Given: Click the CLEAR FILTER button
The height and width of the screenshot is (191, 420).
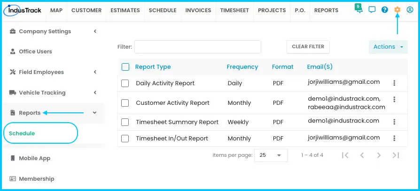Looking at the screenshot, I should pyautogui.click(x=308, y=47).
